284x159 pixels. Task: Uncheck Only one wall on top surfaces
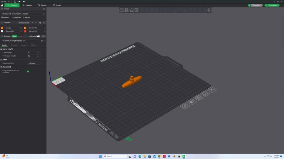point(28,71)
